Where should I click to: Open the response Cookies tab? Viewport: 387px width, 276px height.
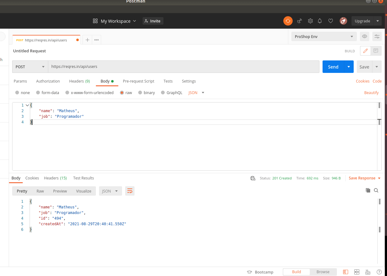click(x=32, y=178)
